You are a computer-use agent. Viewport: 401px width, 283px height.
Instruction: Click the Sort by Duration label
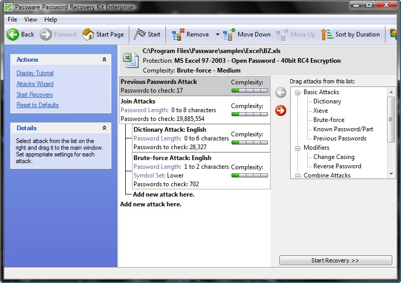point(358,34)
